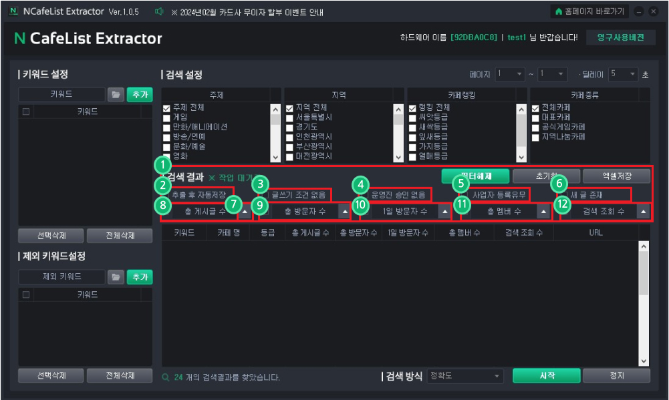Open keyword file with folder icon
This screenshot has height=400, width=669.
click(x=116, y=94)
